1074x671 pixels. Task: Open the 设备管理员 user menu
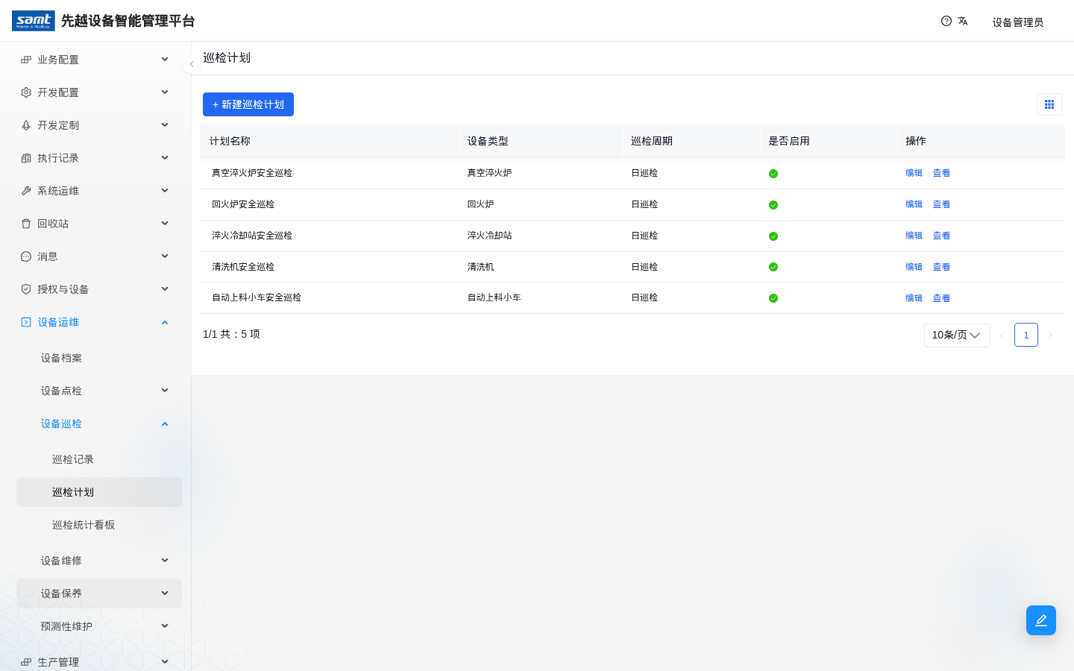(1018, 22)
